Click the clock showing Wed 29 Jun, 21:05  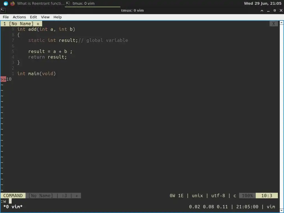(x=262, y=3)
